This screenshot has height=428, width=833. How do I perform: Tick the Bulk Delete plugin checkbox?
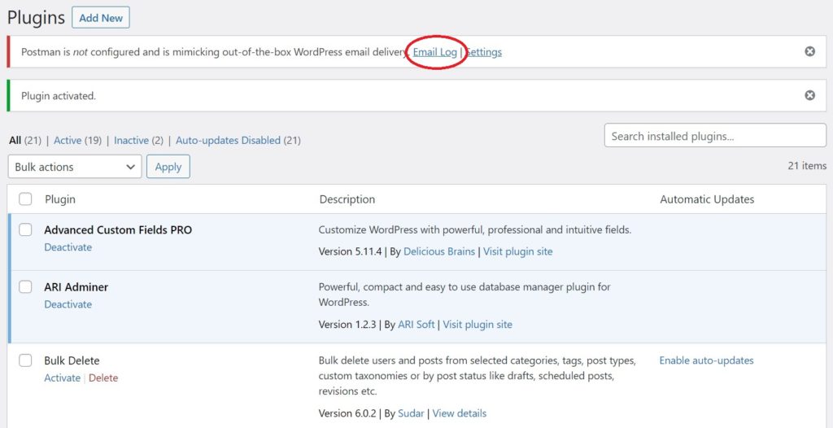click(25, 360)
